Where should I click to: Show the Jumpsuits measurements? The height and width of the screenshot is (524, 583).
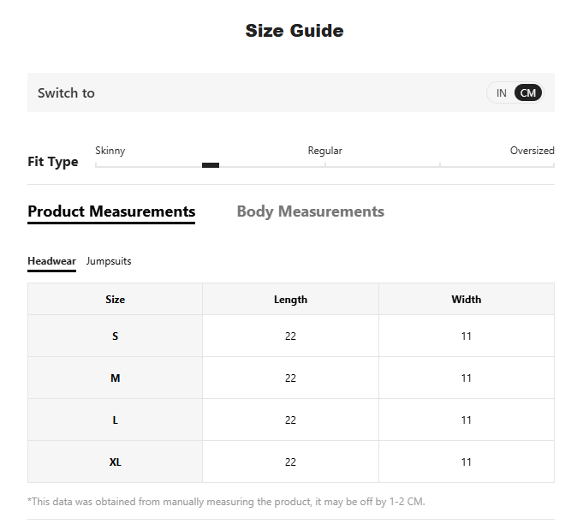pos(109,261)
